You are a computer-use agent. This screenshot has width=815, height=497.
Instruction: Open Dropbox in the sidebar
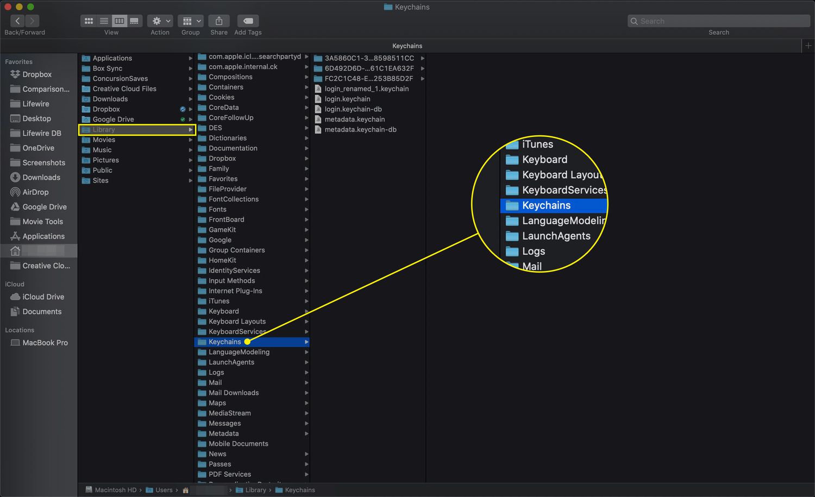[x=39, y=74]
